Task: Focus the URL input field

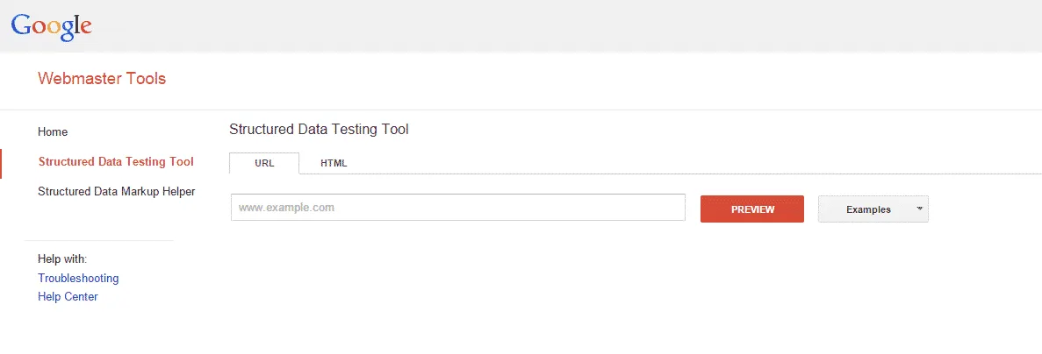Action: coord(457,208)
